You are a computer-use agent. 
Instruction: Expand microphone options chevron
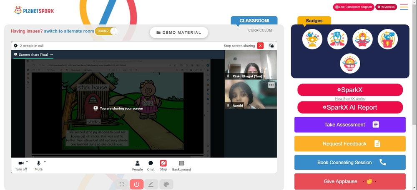pos(45,162)
